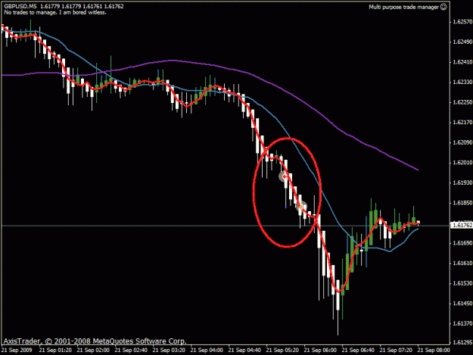Click the 1.61850 price axis label
473x355 pixels.
tap(462, 203)
